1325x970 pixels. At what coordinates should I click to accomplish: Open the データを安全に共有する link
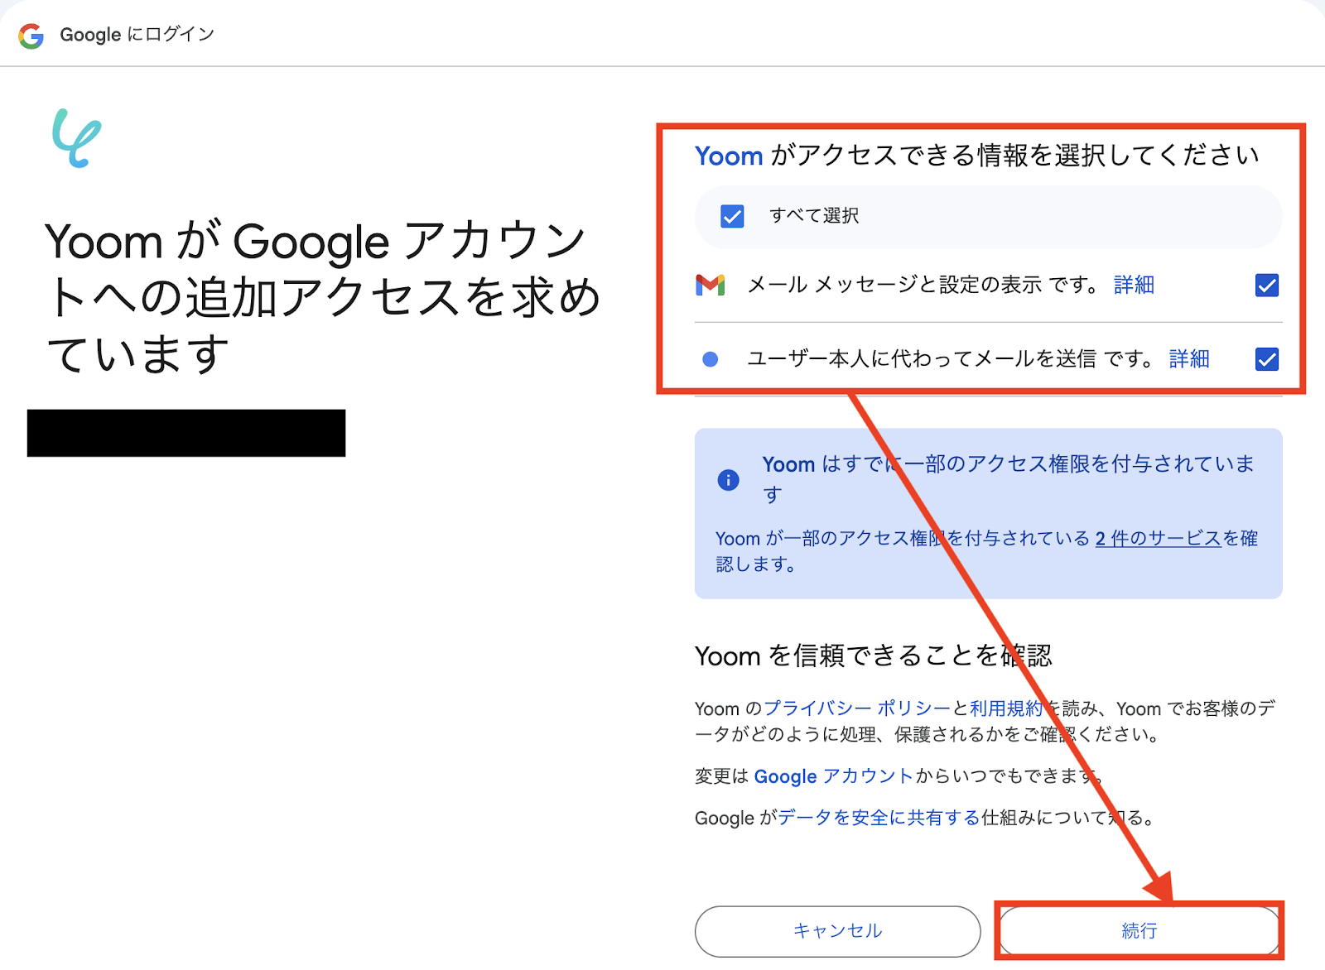coord(879,818)
